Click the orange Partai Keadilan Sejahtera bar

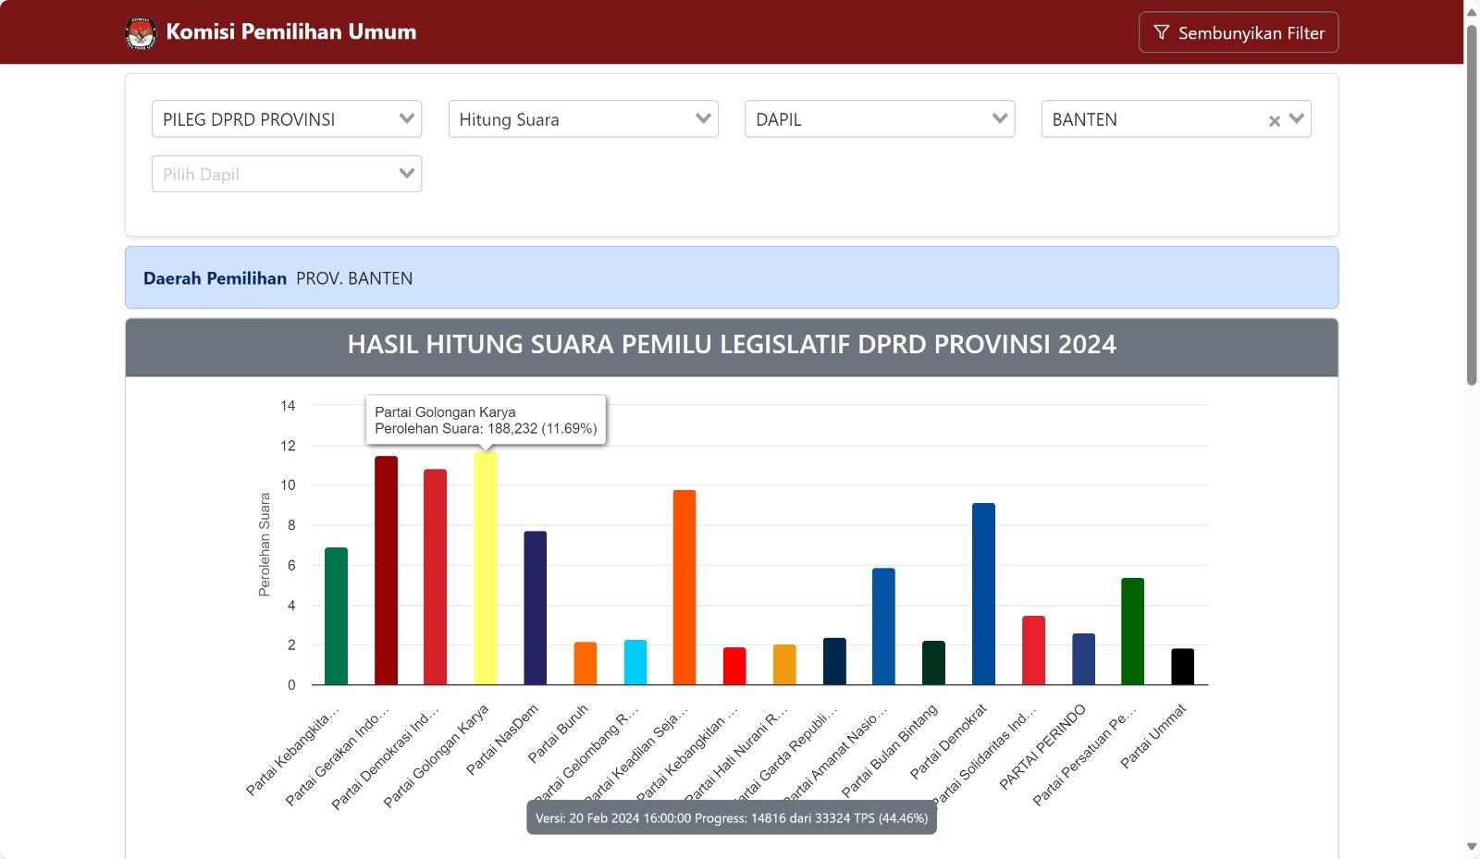(x=684, y=587)
